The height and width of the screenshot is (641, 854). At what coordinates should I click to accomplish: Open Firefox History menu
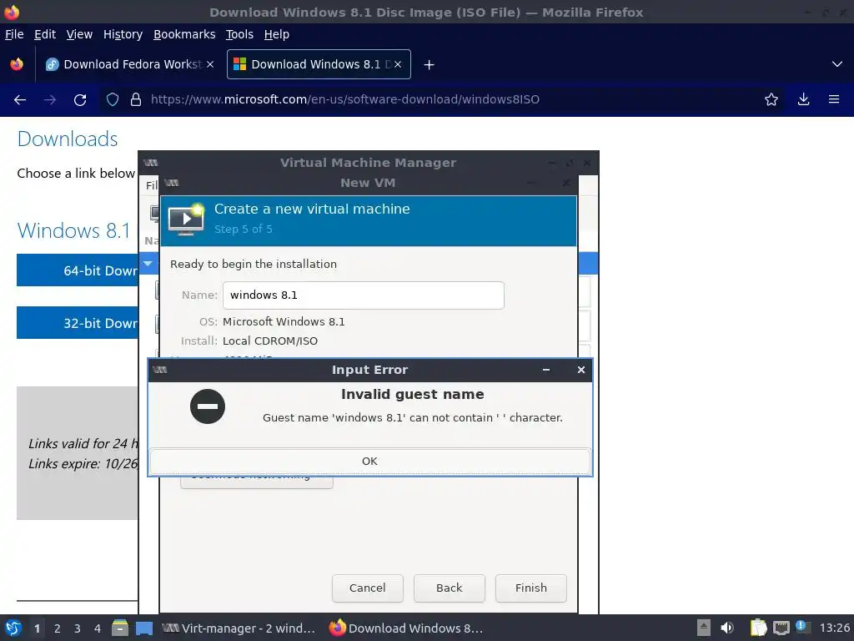(123, 34)
